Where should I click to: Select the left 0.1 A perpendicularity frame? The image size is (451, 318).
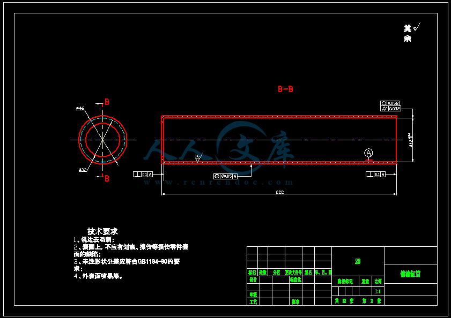tap(143, 174)
